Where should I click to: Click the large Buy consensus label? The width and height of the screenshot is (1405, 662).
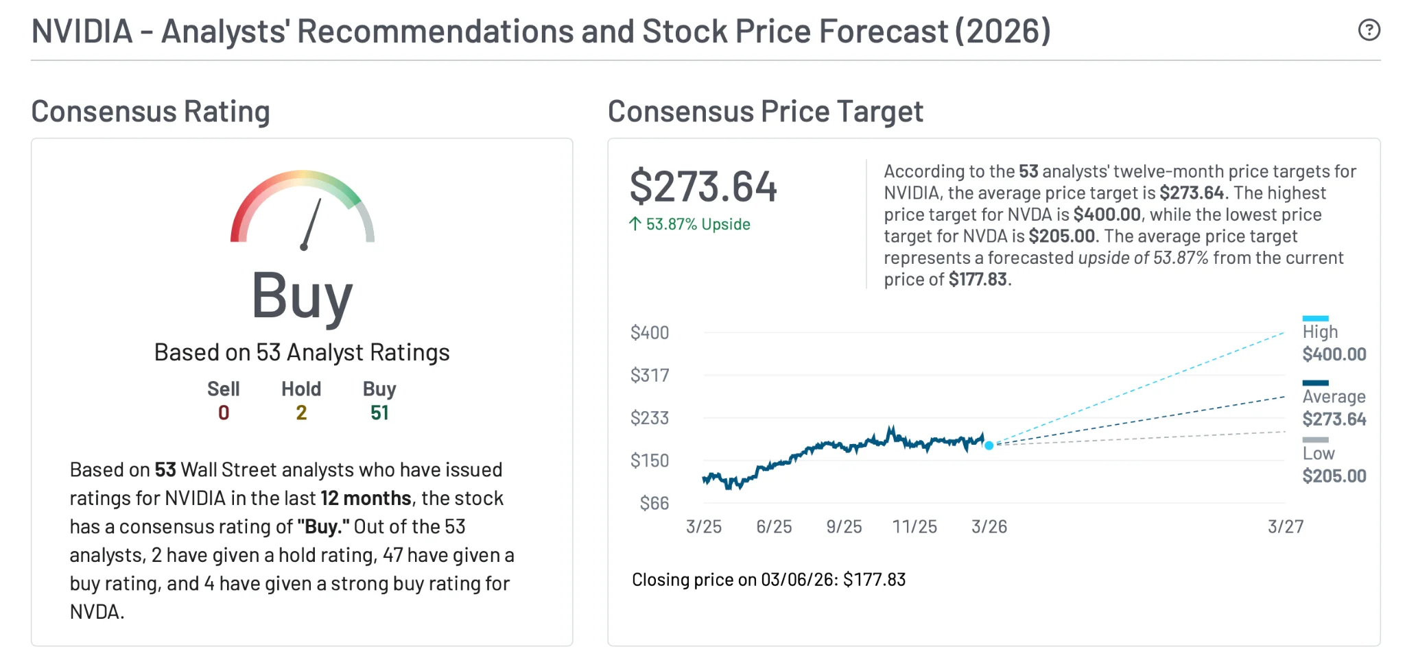coord(302,295)
